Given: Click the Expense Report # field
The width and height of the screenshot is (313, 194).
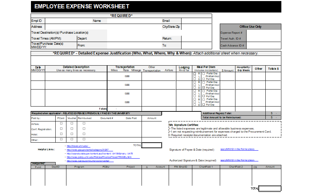Looking at the screenshot, I should coord(264,33).
